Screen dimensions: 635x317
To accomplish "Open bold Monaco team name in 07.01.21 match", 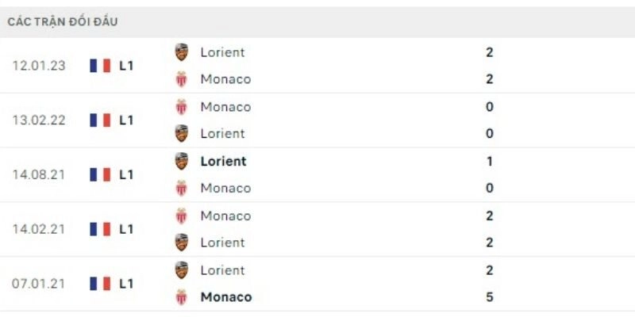I will coord(226,297).
